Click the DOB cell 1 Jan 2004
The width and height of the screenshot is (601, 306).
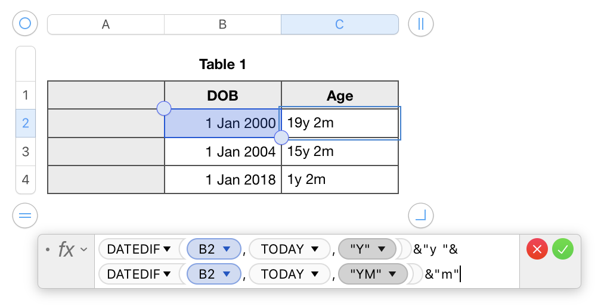(x=222, y=152)
